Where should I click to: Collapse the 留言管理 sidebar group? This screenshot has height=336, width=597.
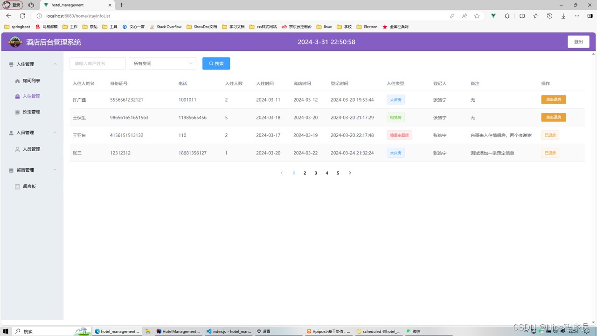[x=55, y=170]
